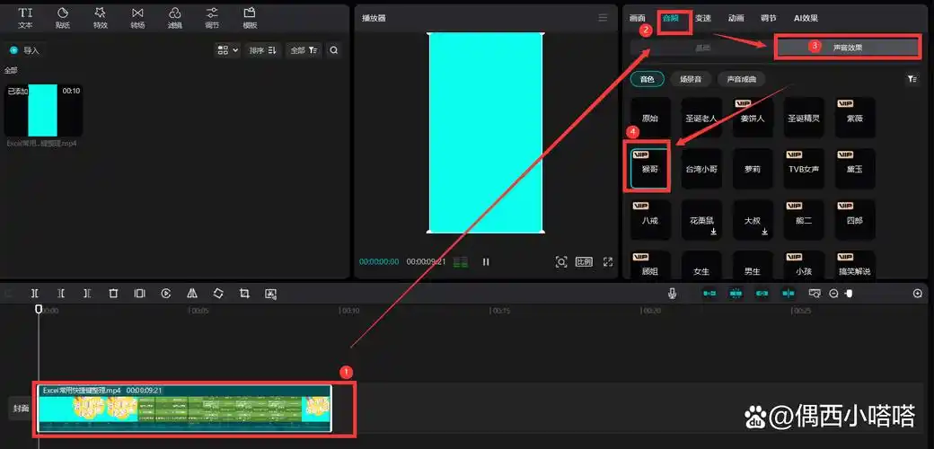This screenshot has height=449, width=934.
Task: Click the crop tool in timeline toolbar
Action: click(x=244, y=293)
